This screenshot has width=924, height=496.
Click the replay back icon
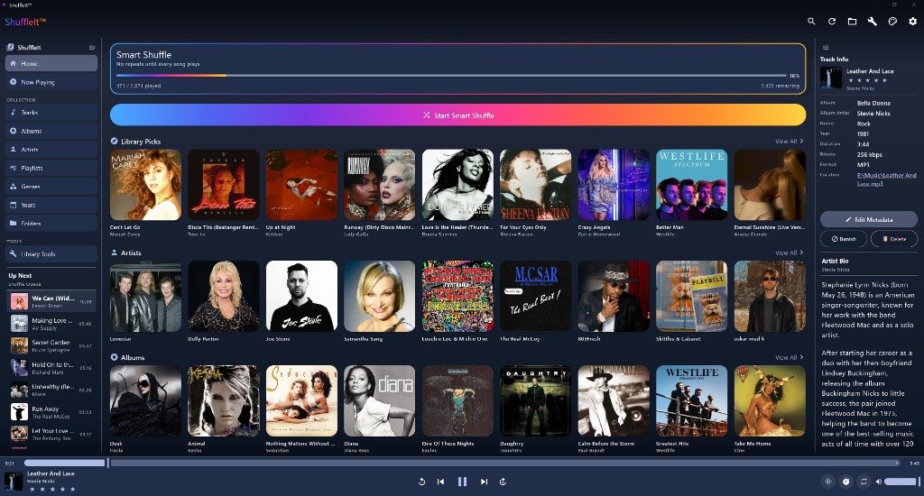(422, 482)
